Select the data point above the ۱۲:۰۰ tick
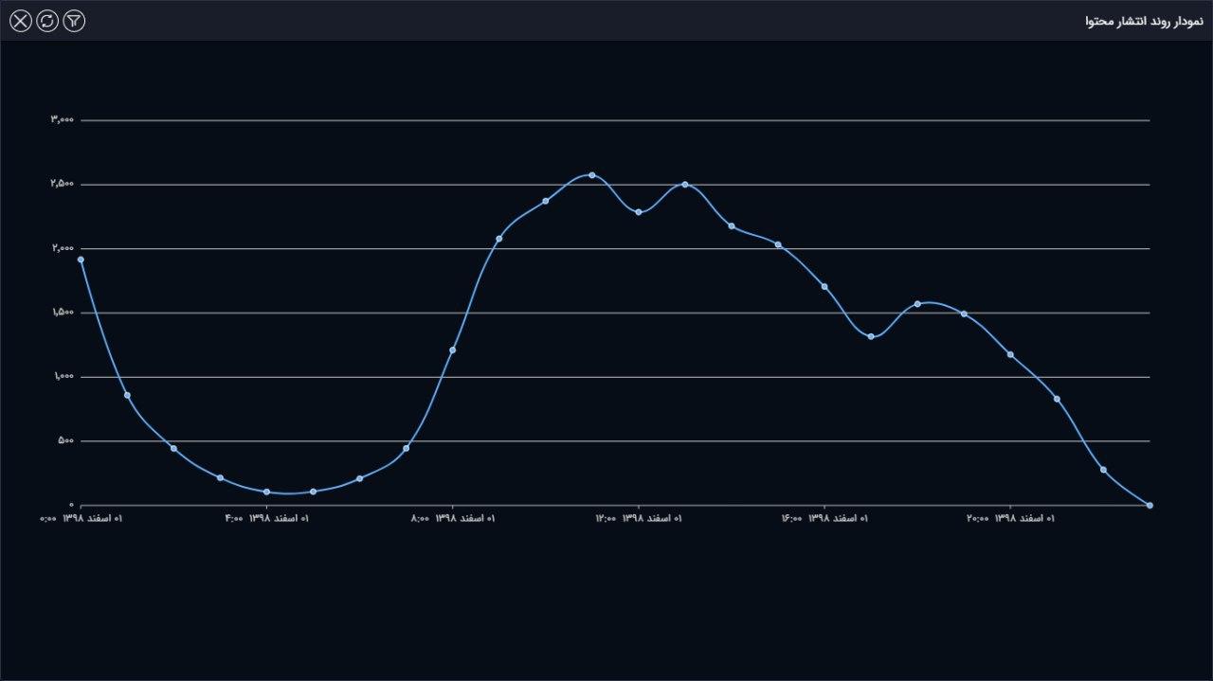 639,212
